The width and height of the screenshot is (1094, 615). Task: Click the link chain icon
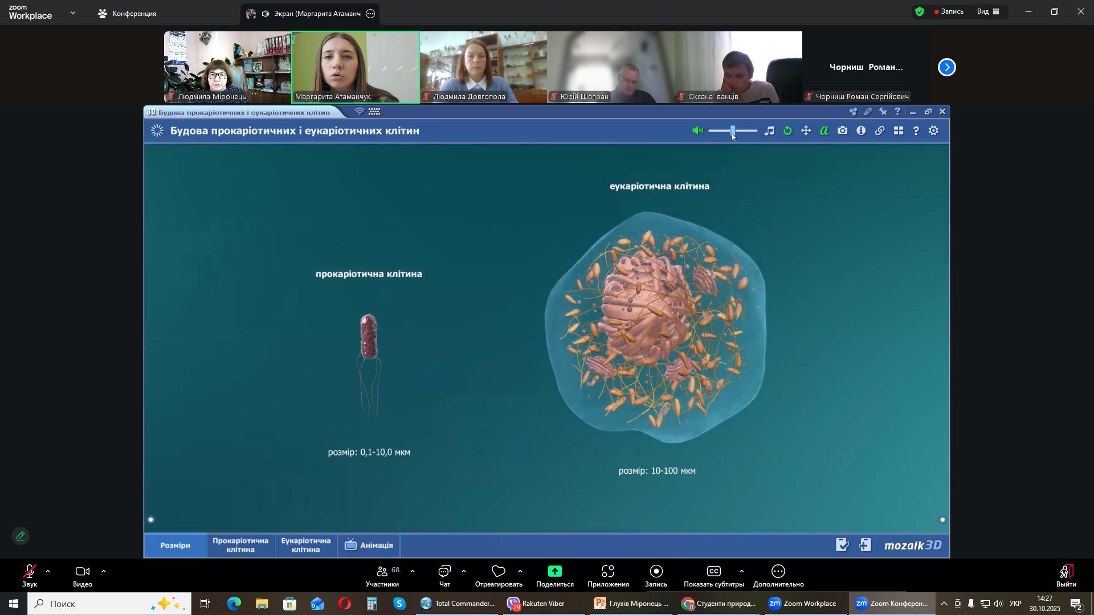(880, 131)
